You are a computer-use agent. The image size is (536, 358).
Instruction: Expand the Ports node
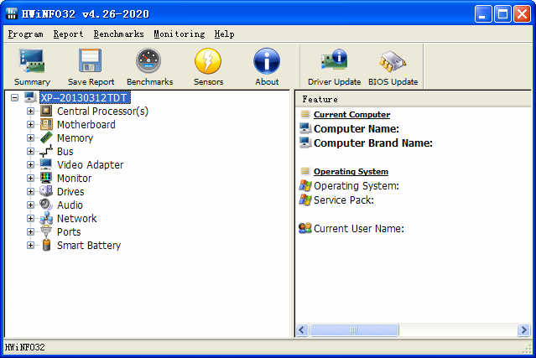click(30, 231)
